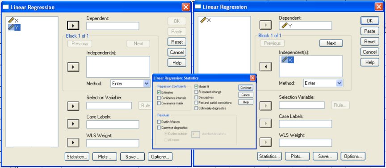Click Help in left window
Viewport: 386px width, 168px height.
[177, 63]
